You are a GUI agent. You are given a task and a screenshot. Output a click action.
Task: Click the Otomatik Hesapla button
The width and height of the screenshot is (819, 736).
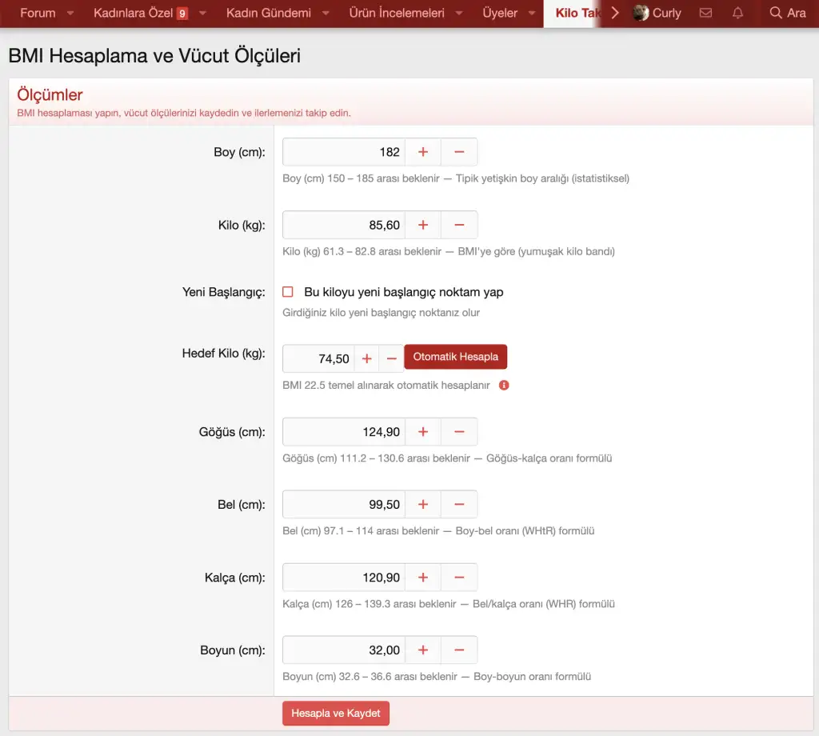[455, 357]
